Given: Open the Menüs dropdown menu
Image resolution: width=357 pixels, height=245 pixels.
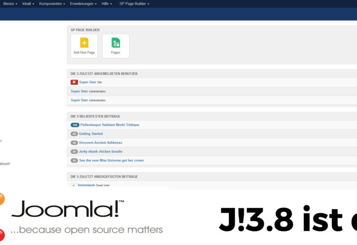Looking at the screenshot, I should tap(10, 4).
